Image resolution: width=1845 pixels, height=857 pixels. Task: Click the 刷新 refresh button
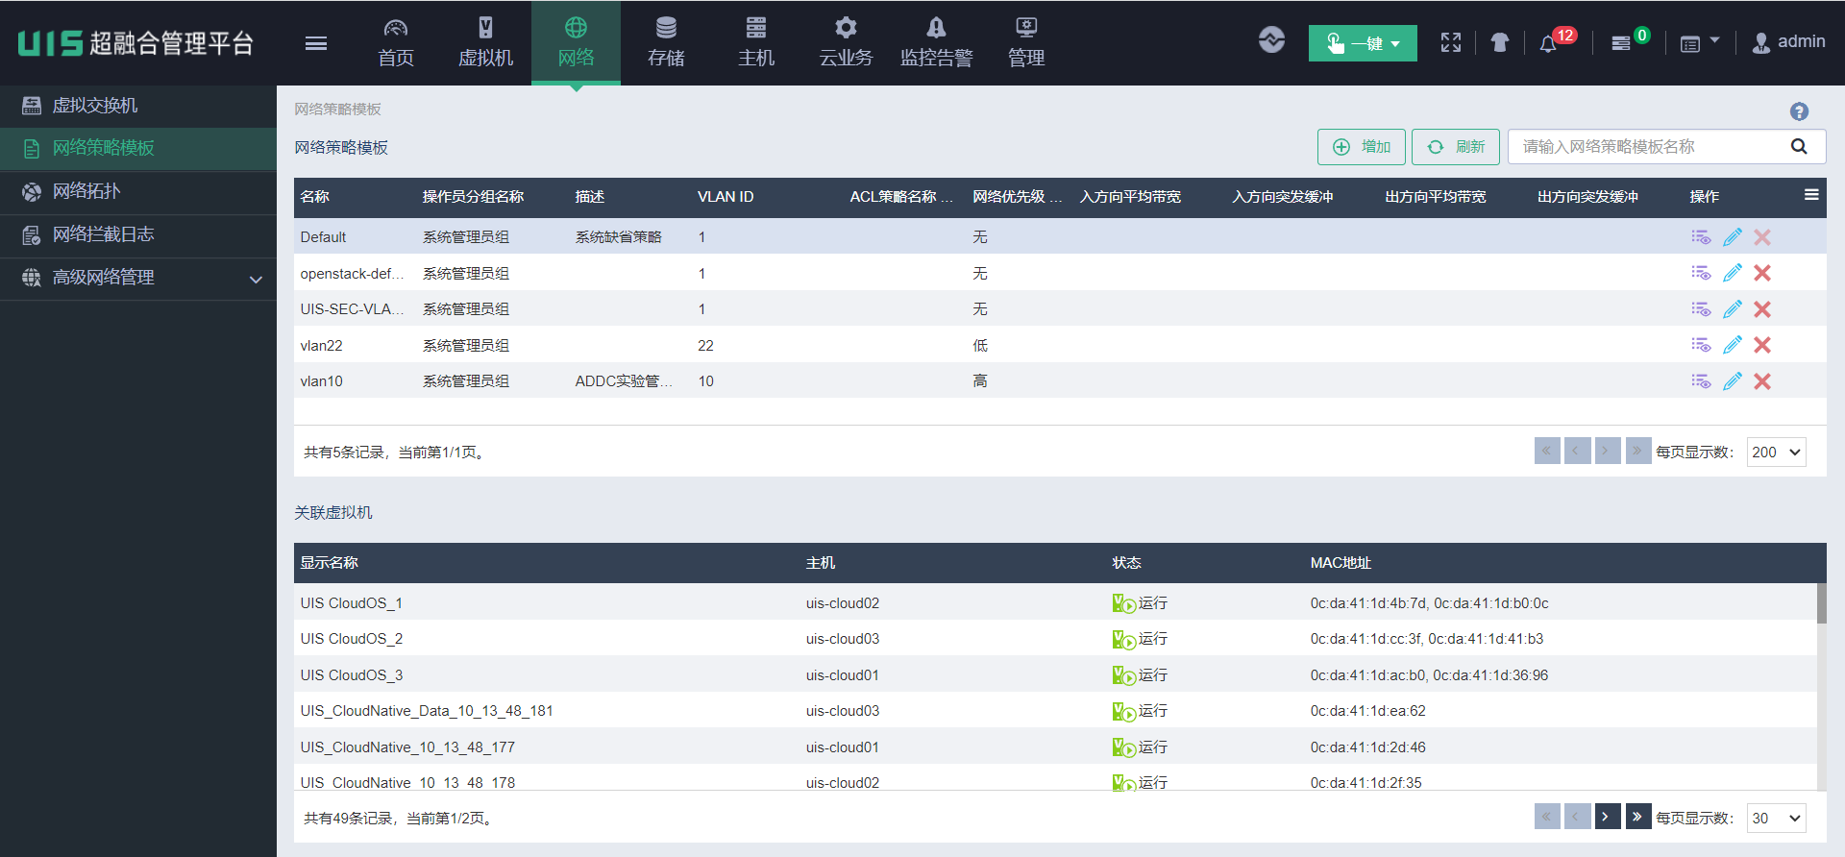1455,147
